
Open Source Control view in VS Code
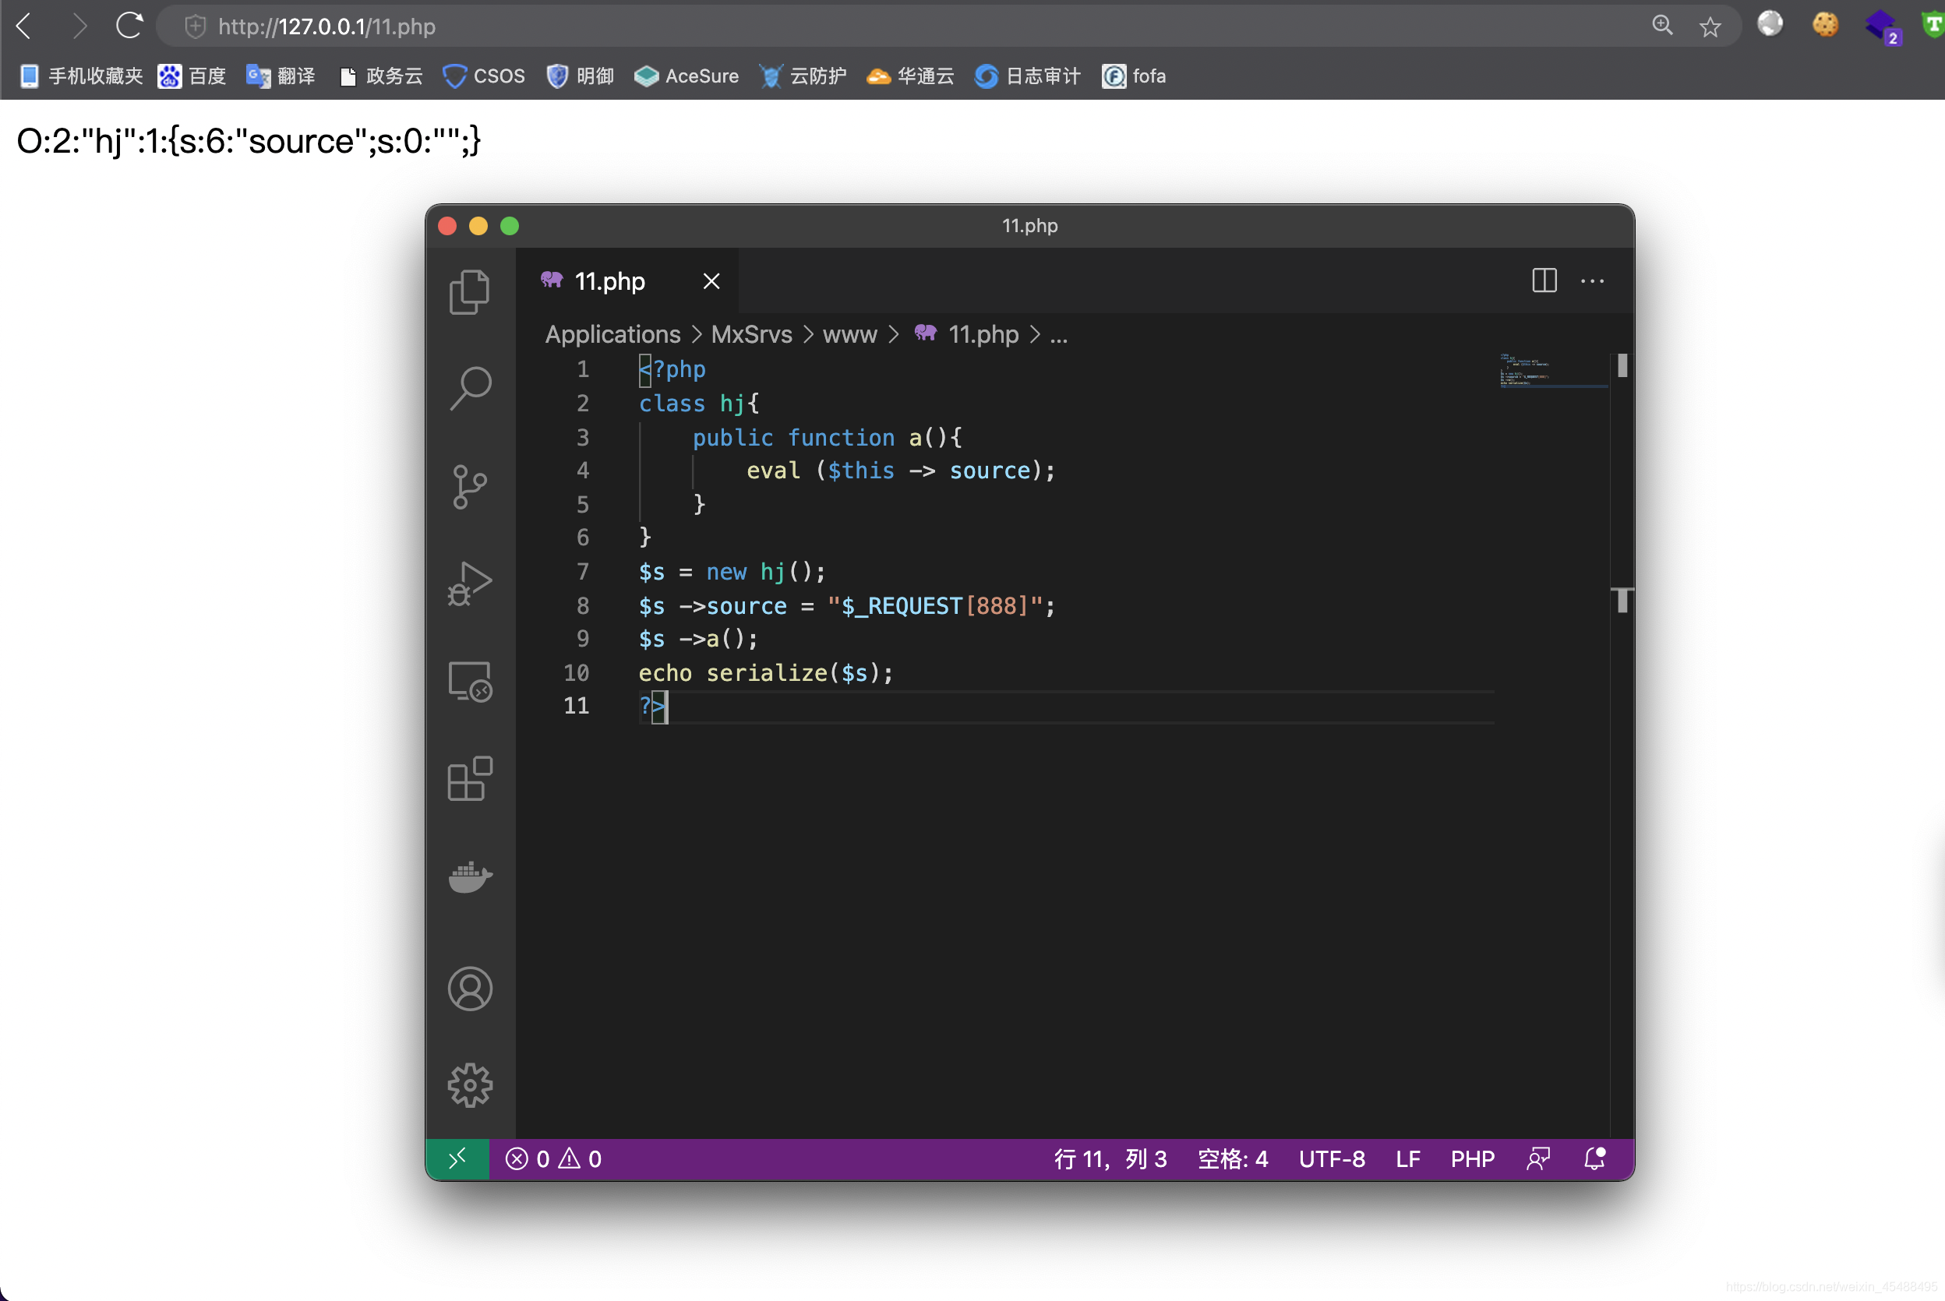pyautogui.click(x=471, y=486)
